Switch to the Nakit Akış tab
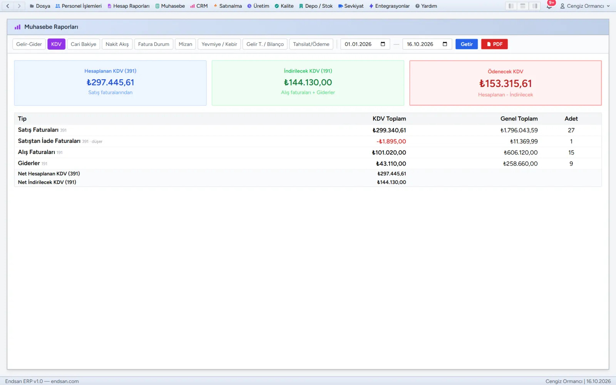The height and width of the screenshot is (385, 616). [x=117, y=44]
